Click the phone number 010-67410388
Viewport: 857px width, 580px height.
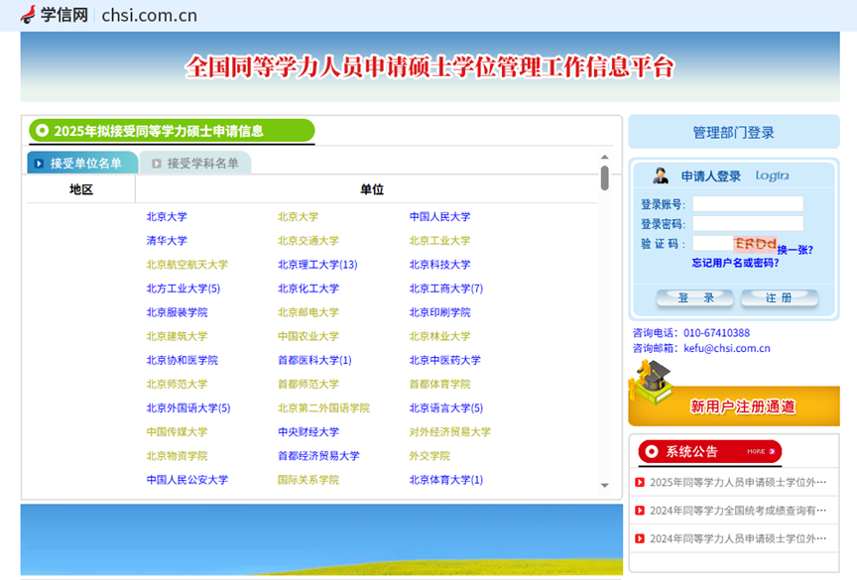[x=716, y=333]
